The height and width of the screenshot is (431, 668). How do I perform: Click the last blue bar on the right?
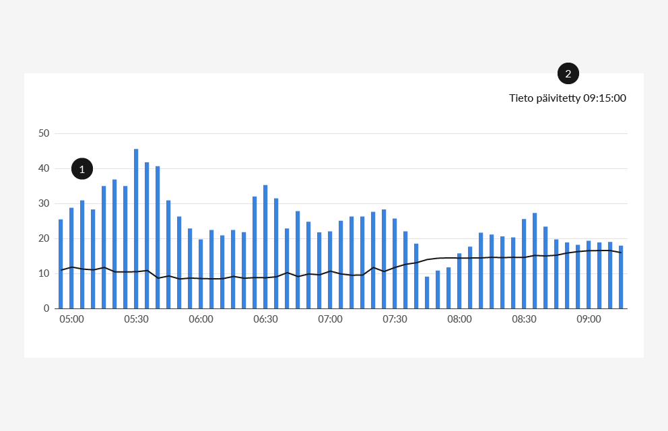(621, 277)
